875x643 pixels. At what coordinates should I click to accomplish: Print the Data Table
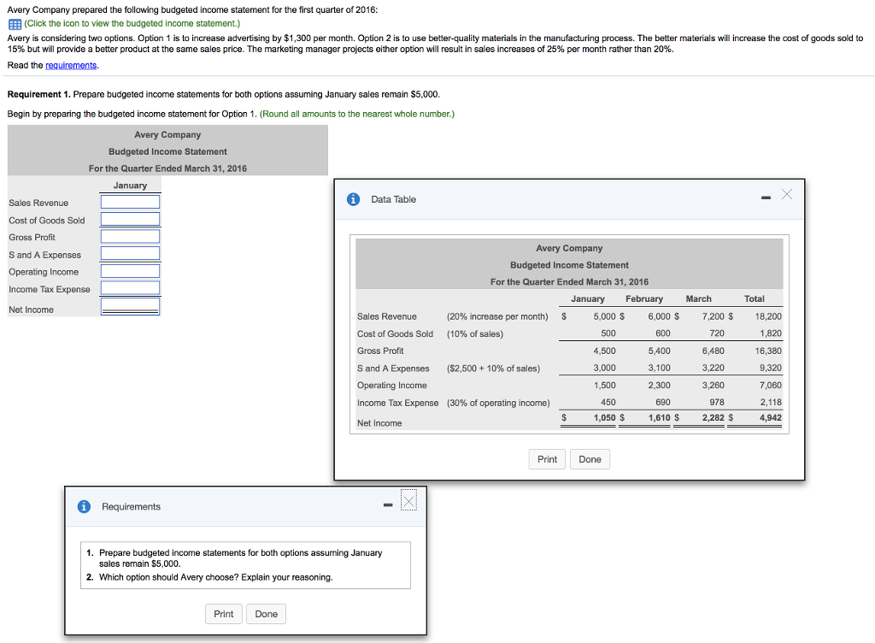[547, 459]
